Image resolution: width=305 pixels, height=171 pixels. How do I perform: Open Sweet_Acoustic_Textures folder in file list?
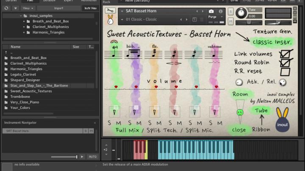point(31,91)
